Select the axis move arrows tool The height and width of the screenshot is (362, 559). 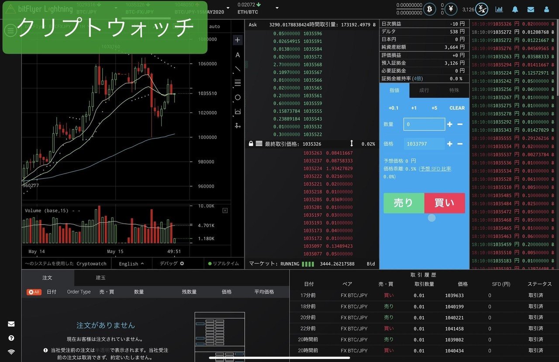tap(238, 126)
